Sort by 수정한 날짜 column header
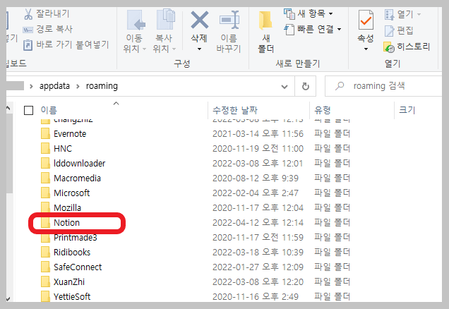The image size is (449, 309). tap(235, 110)
